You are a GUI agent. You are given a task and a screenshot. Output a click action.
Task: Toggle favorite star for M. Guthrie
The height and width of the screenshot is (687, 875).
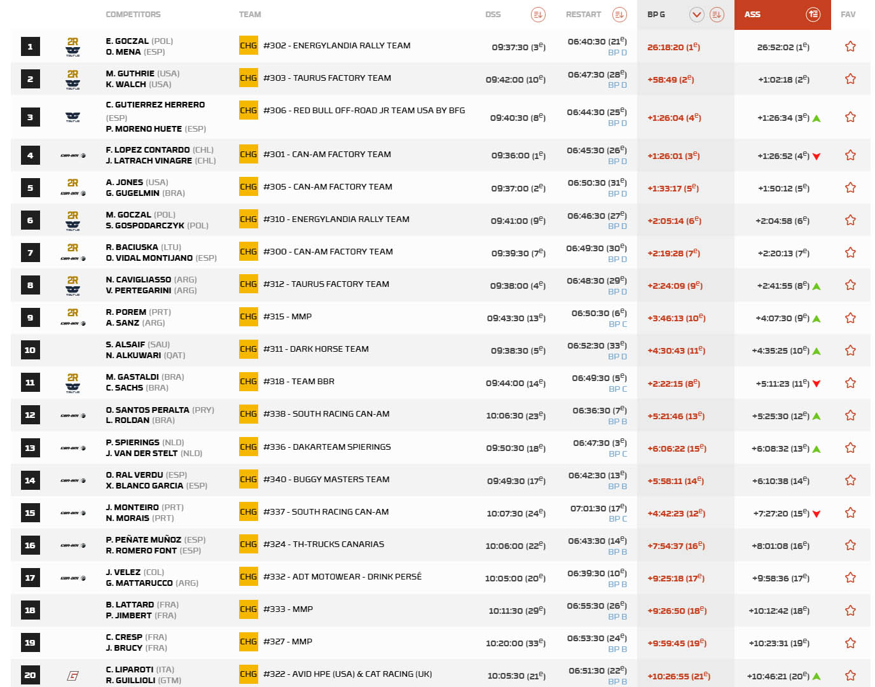pyautogui.click(x=850, y=79)
